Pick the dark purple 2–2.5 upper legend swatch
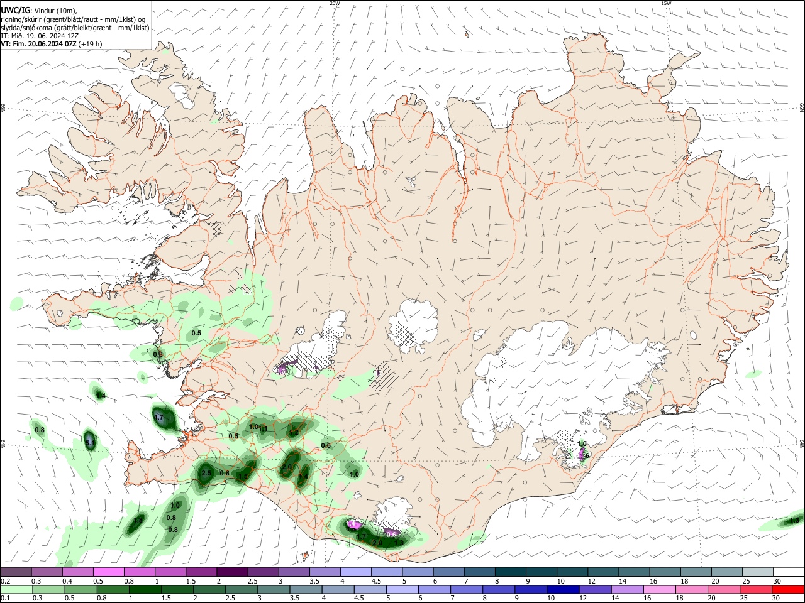 (x=232, y=572)
